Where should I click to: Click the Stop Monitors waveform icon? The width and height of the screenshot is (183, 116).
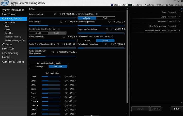click(x=112, y=5)
